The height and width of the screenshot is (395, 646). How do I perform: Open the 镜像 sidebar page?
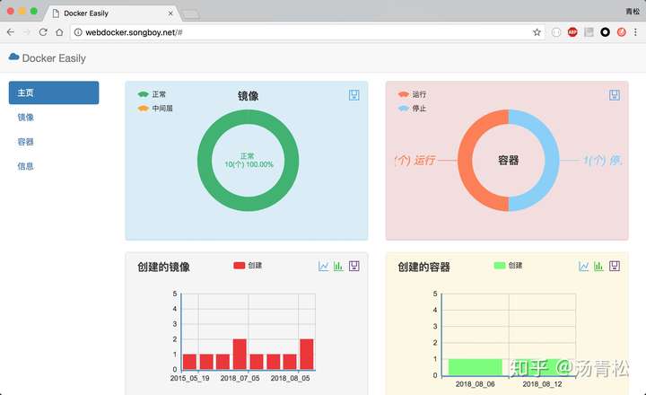[x=25, y=117]
